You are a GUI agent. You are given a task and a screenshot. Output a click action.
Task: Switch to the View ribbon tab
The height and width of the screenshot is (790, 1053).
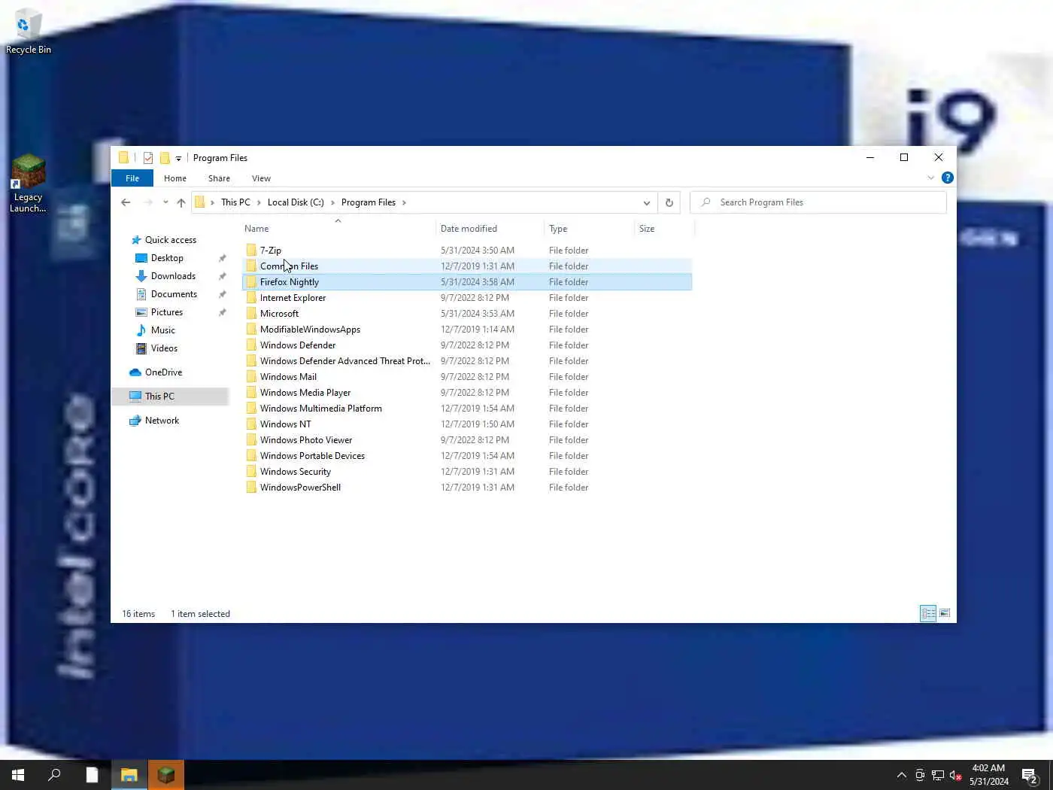tap(261, 178)
